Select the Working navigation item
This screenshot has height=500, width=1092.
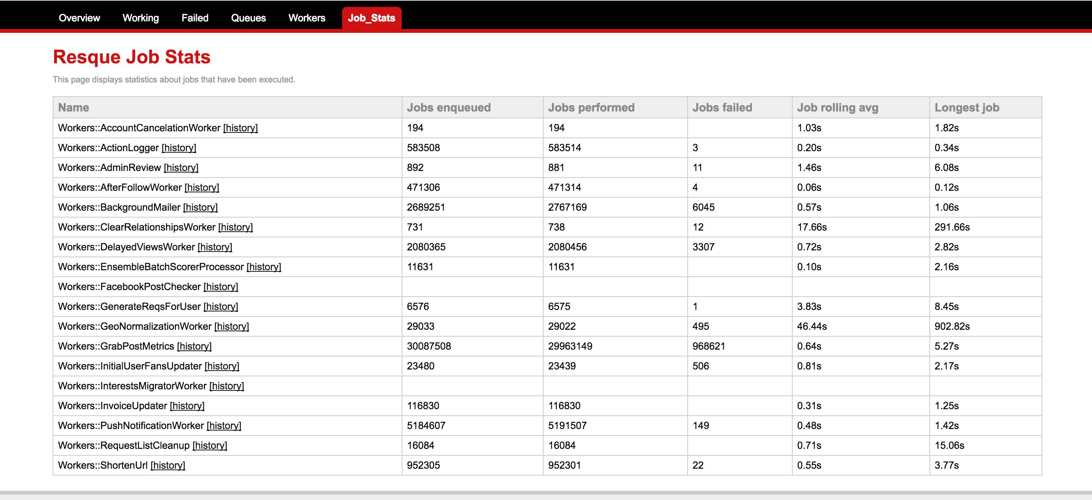click(x=140, y=18)
